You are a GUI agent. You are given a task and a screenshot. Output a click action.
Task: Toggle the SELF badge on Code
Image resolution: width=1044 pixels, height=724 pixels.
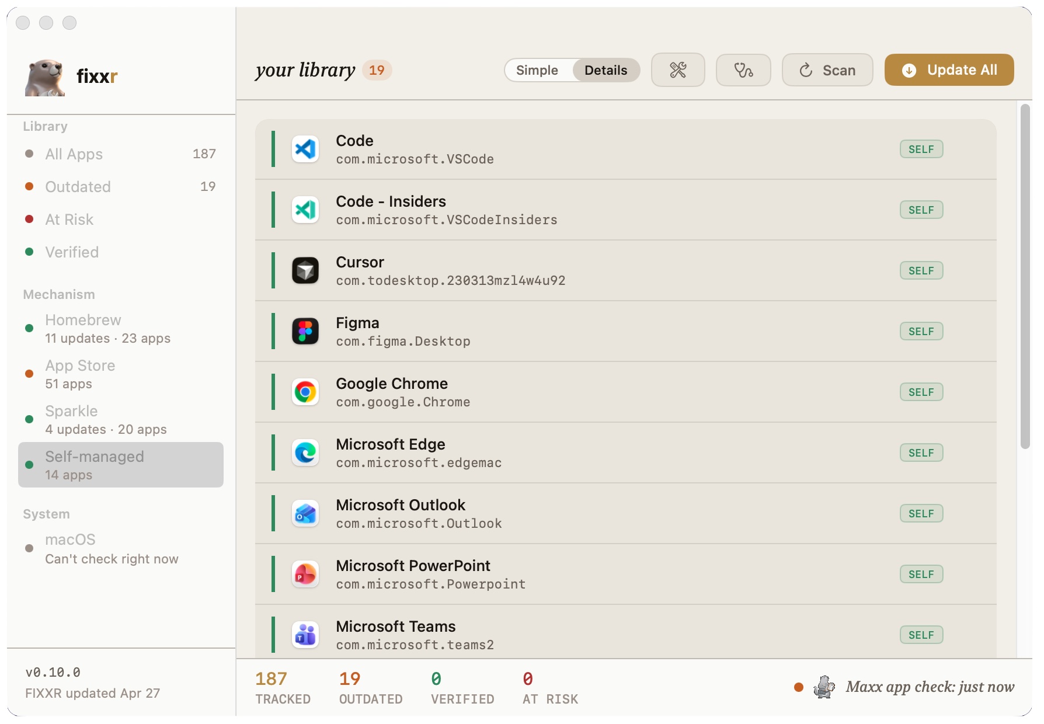(x=921, y=149)
